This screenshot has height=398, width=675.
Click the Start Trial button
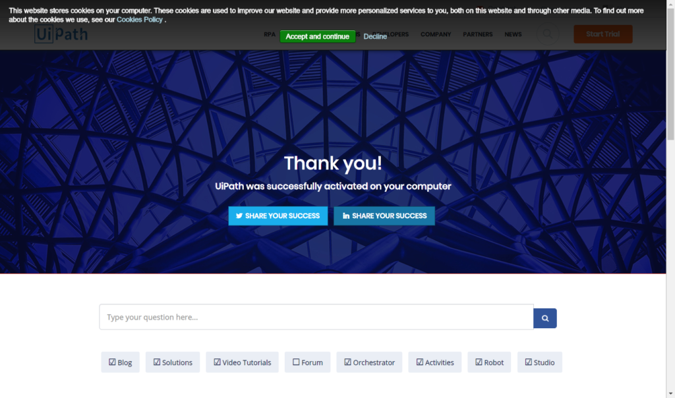coord(602,34)
